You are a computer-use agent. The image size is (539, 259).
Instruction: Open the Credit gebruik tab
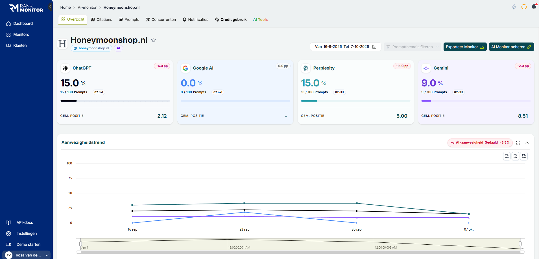[231, 20]
